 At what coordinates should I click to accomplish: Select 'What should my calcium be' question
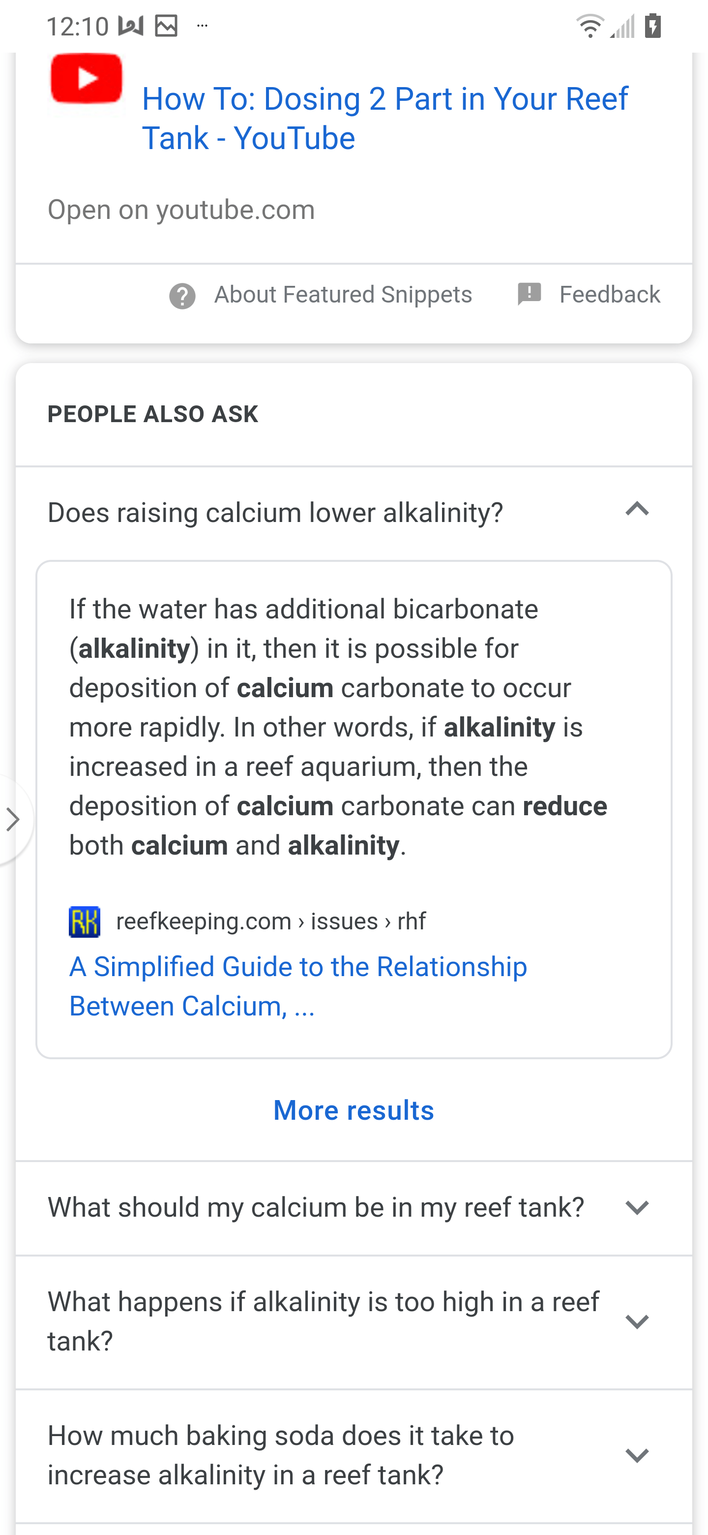click(316, 1207)
